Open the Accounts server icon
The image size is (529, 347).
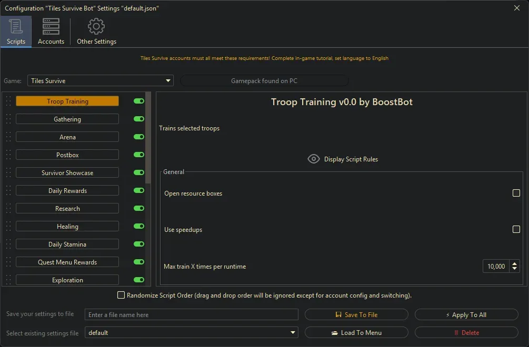pos(51,26)
